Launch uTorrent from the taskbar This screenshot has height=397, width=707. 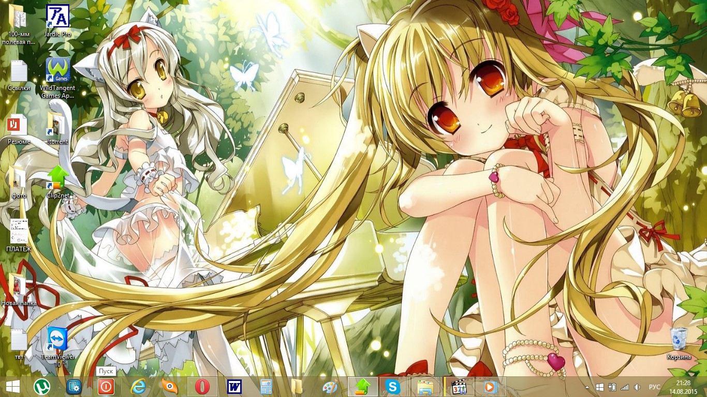coord(41,387)
